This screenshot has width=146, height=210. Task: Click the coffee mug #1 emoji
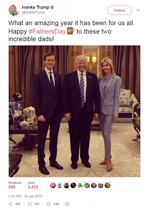(70, 31)
